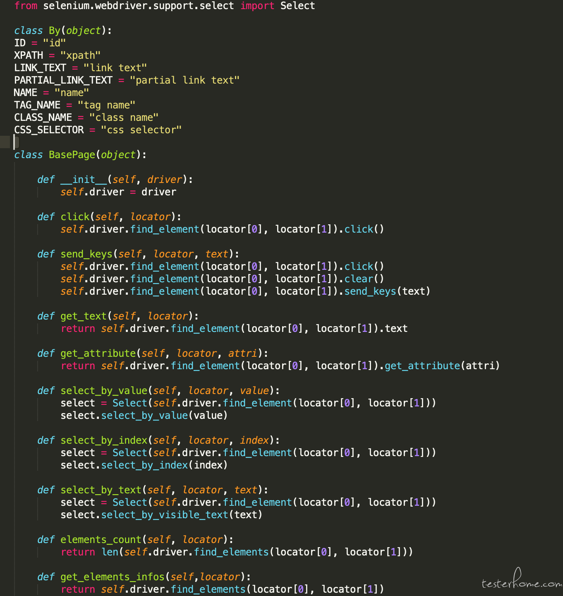
Task: Click the 'def elements_count(self, locator):' line
Action: coord(135,540)
